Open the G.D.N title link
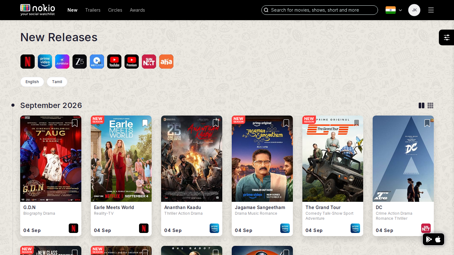Viewport: 454px width, 255px height. (29, 207)
